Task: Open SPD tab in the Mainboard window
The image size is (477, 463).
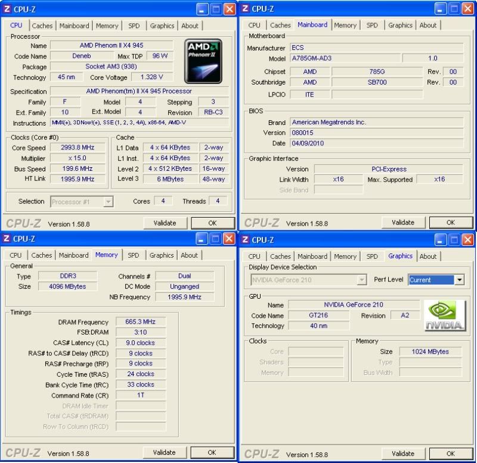Action: click(x=372, y=25)
